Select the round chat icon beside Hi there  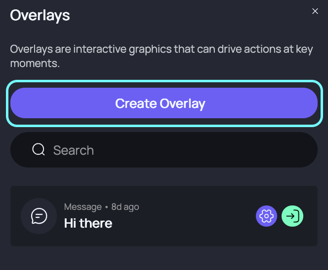click(x=39, y=216)
